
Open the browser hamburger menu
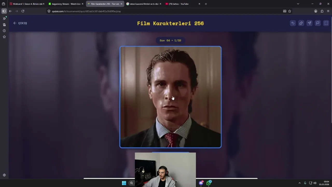click(x=328, y=11)
